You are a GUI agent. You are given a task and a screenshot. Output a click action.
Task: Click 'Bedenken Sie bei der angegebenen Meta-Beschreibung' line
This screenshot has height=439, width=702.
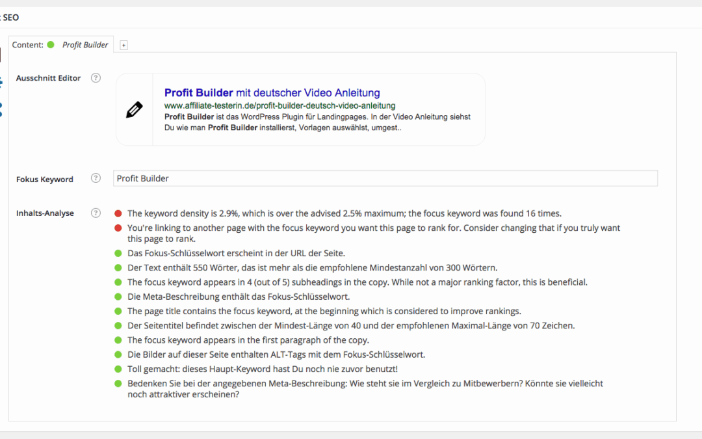(365, 389)
